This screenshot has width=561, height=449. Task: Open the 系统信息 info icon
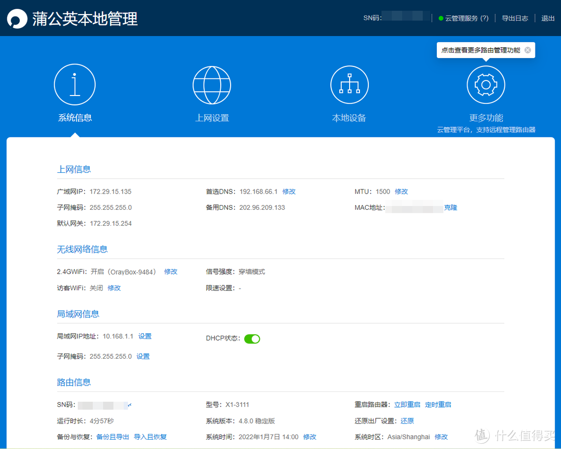click(x=74, y=84)
